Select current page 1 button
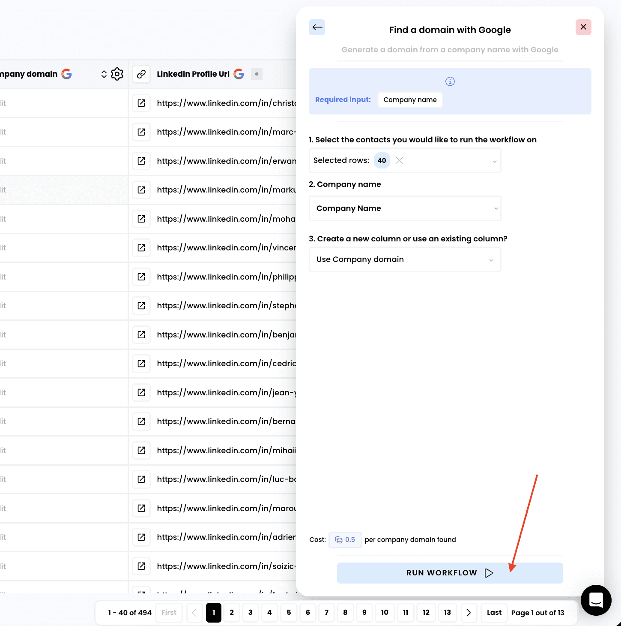621x626 pixels. point(214,612)
